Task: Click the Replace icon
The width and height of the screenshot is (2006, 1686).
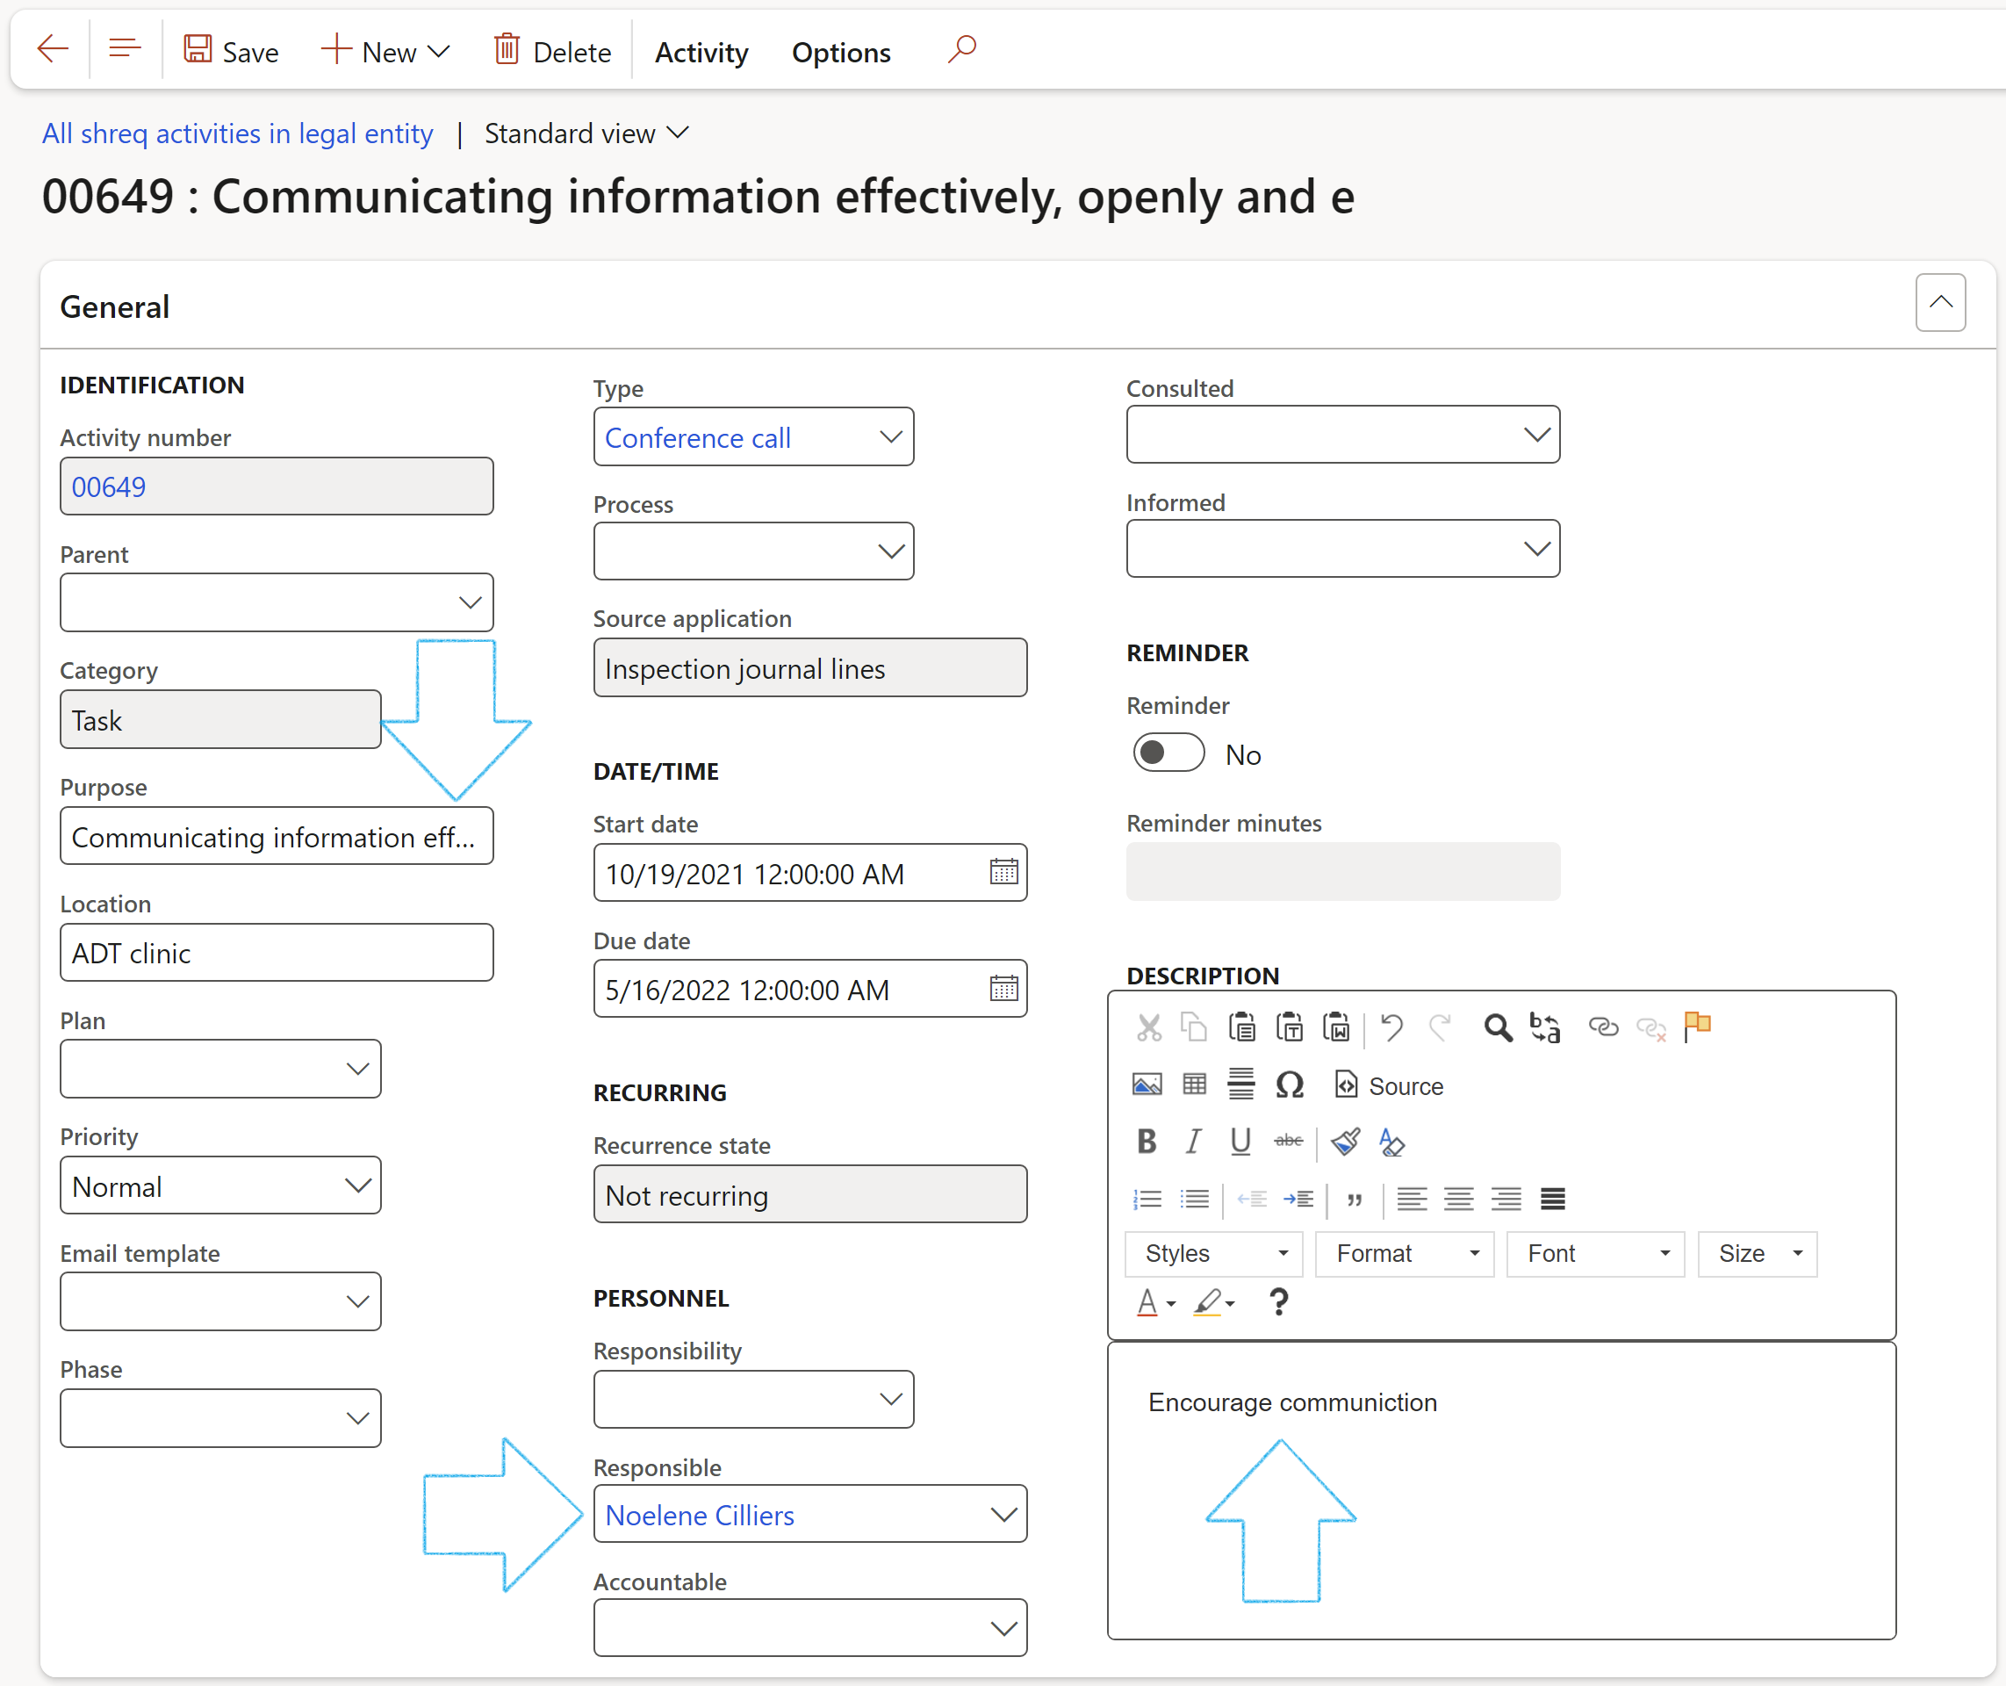Action: pyautogui.click(x=1544, y=1027)
